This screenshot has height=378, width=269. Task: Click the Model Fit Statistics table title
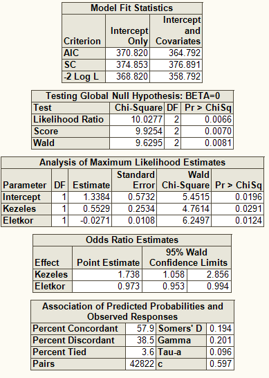tap(131, 8)
